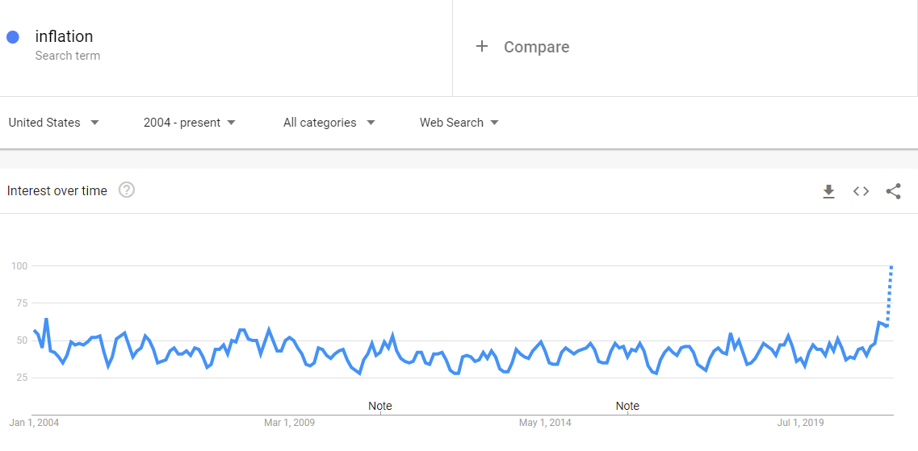Click the Mar 1, 2009 axis label
Image resolution: width=918 pixels, height=451 pixels.
click(289, 423)
